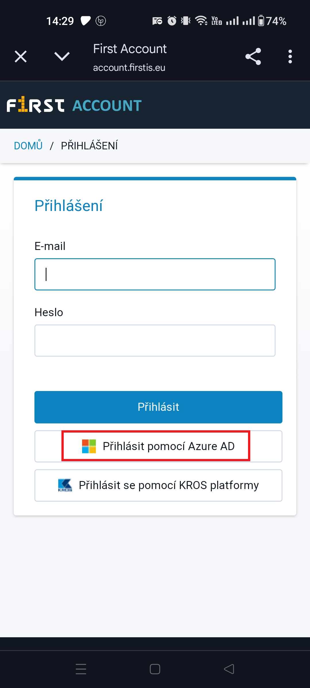Tap the share icon in the top bar

[x=253, y=56]
